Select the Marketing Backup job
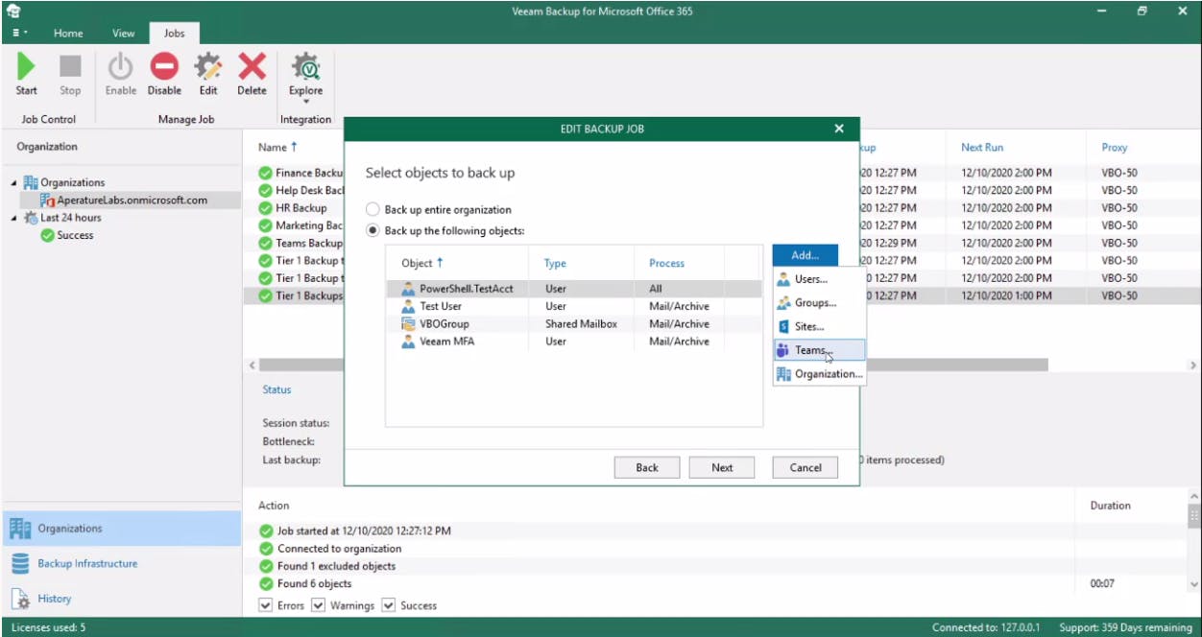 (300, 225)
